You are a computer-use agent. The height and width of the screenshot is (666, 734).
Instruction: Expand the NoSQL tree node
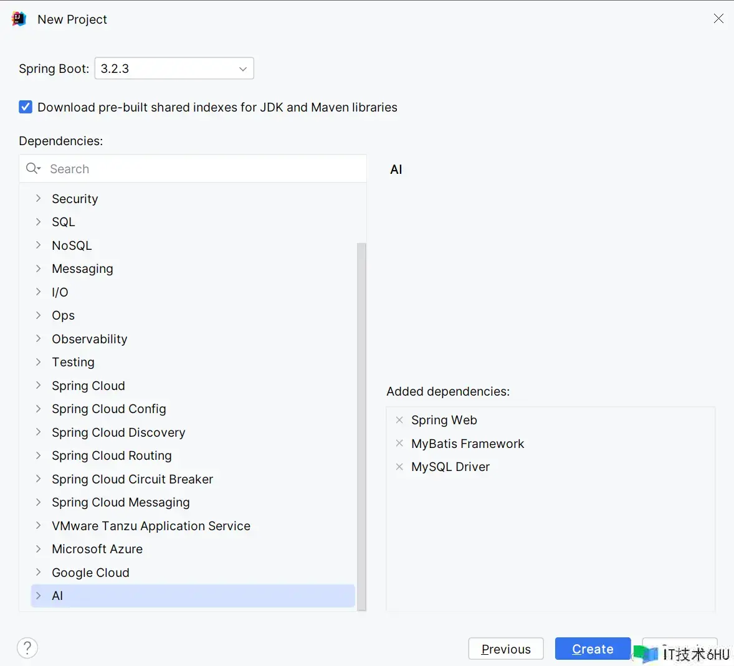click(x=39, y=245)
